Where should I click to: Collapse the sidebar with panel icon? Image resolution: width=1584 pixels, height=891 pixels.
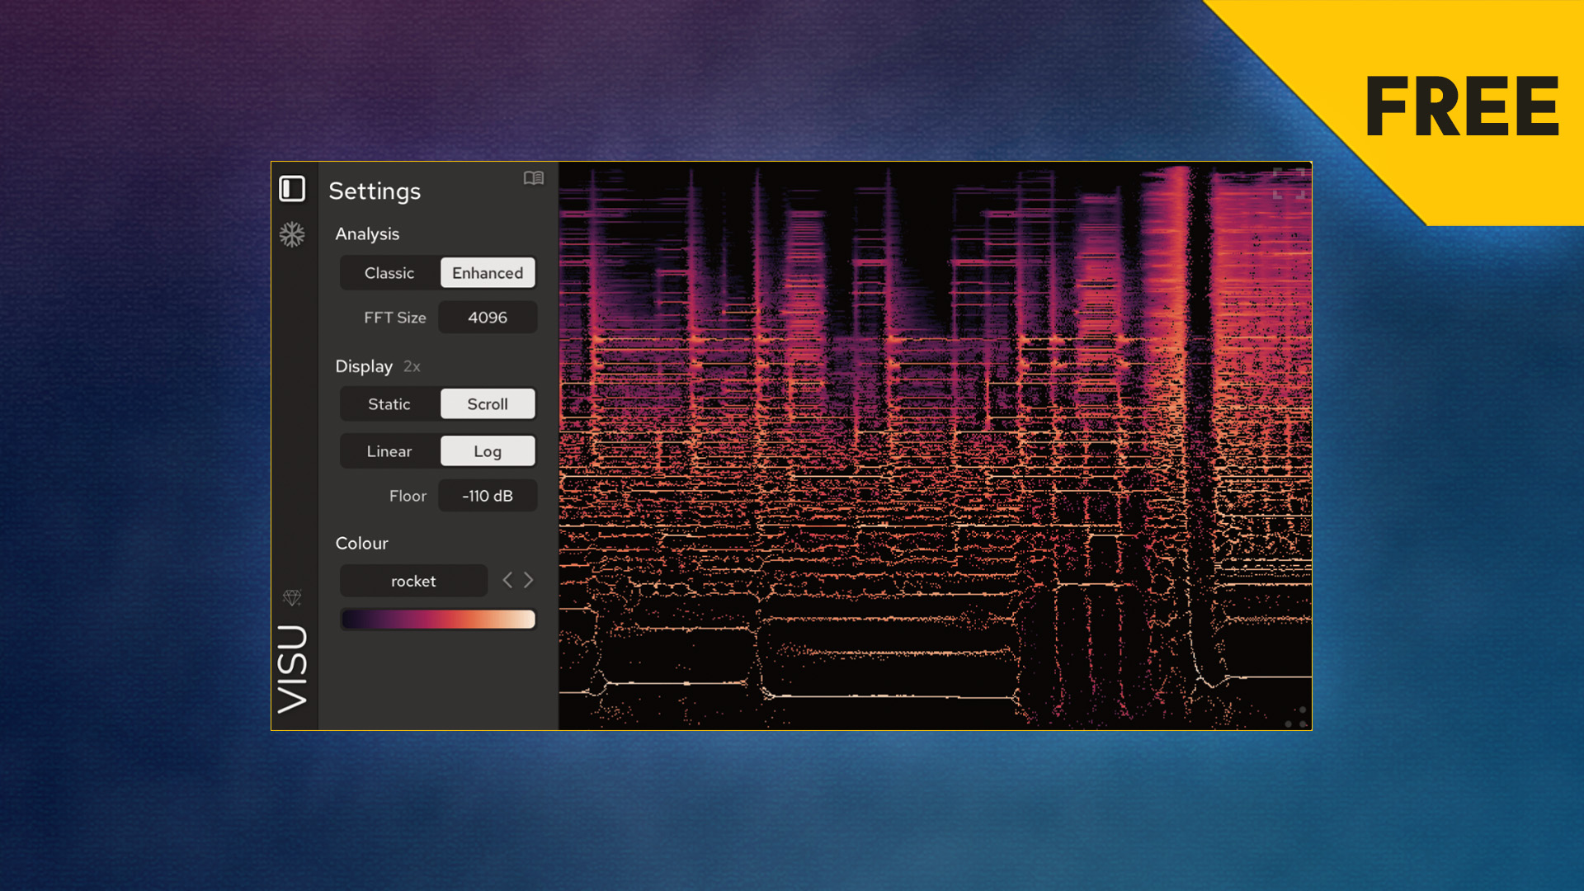point(292,189)
